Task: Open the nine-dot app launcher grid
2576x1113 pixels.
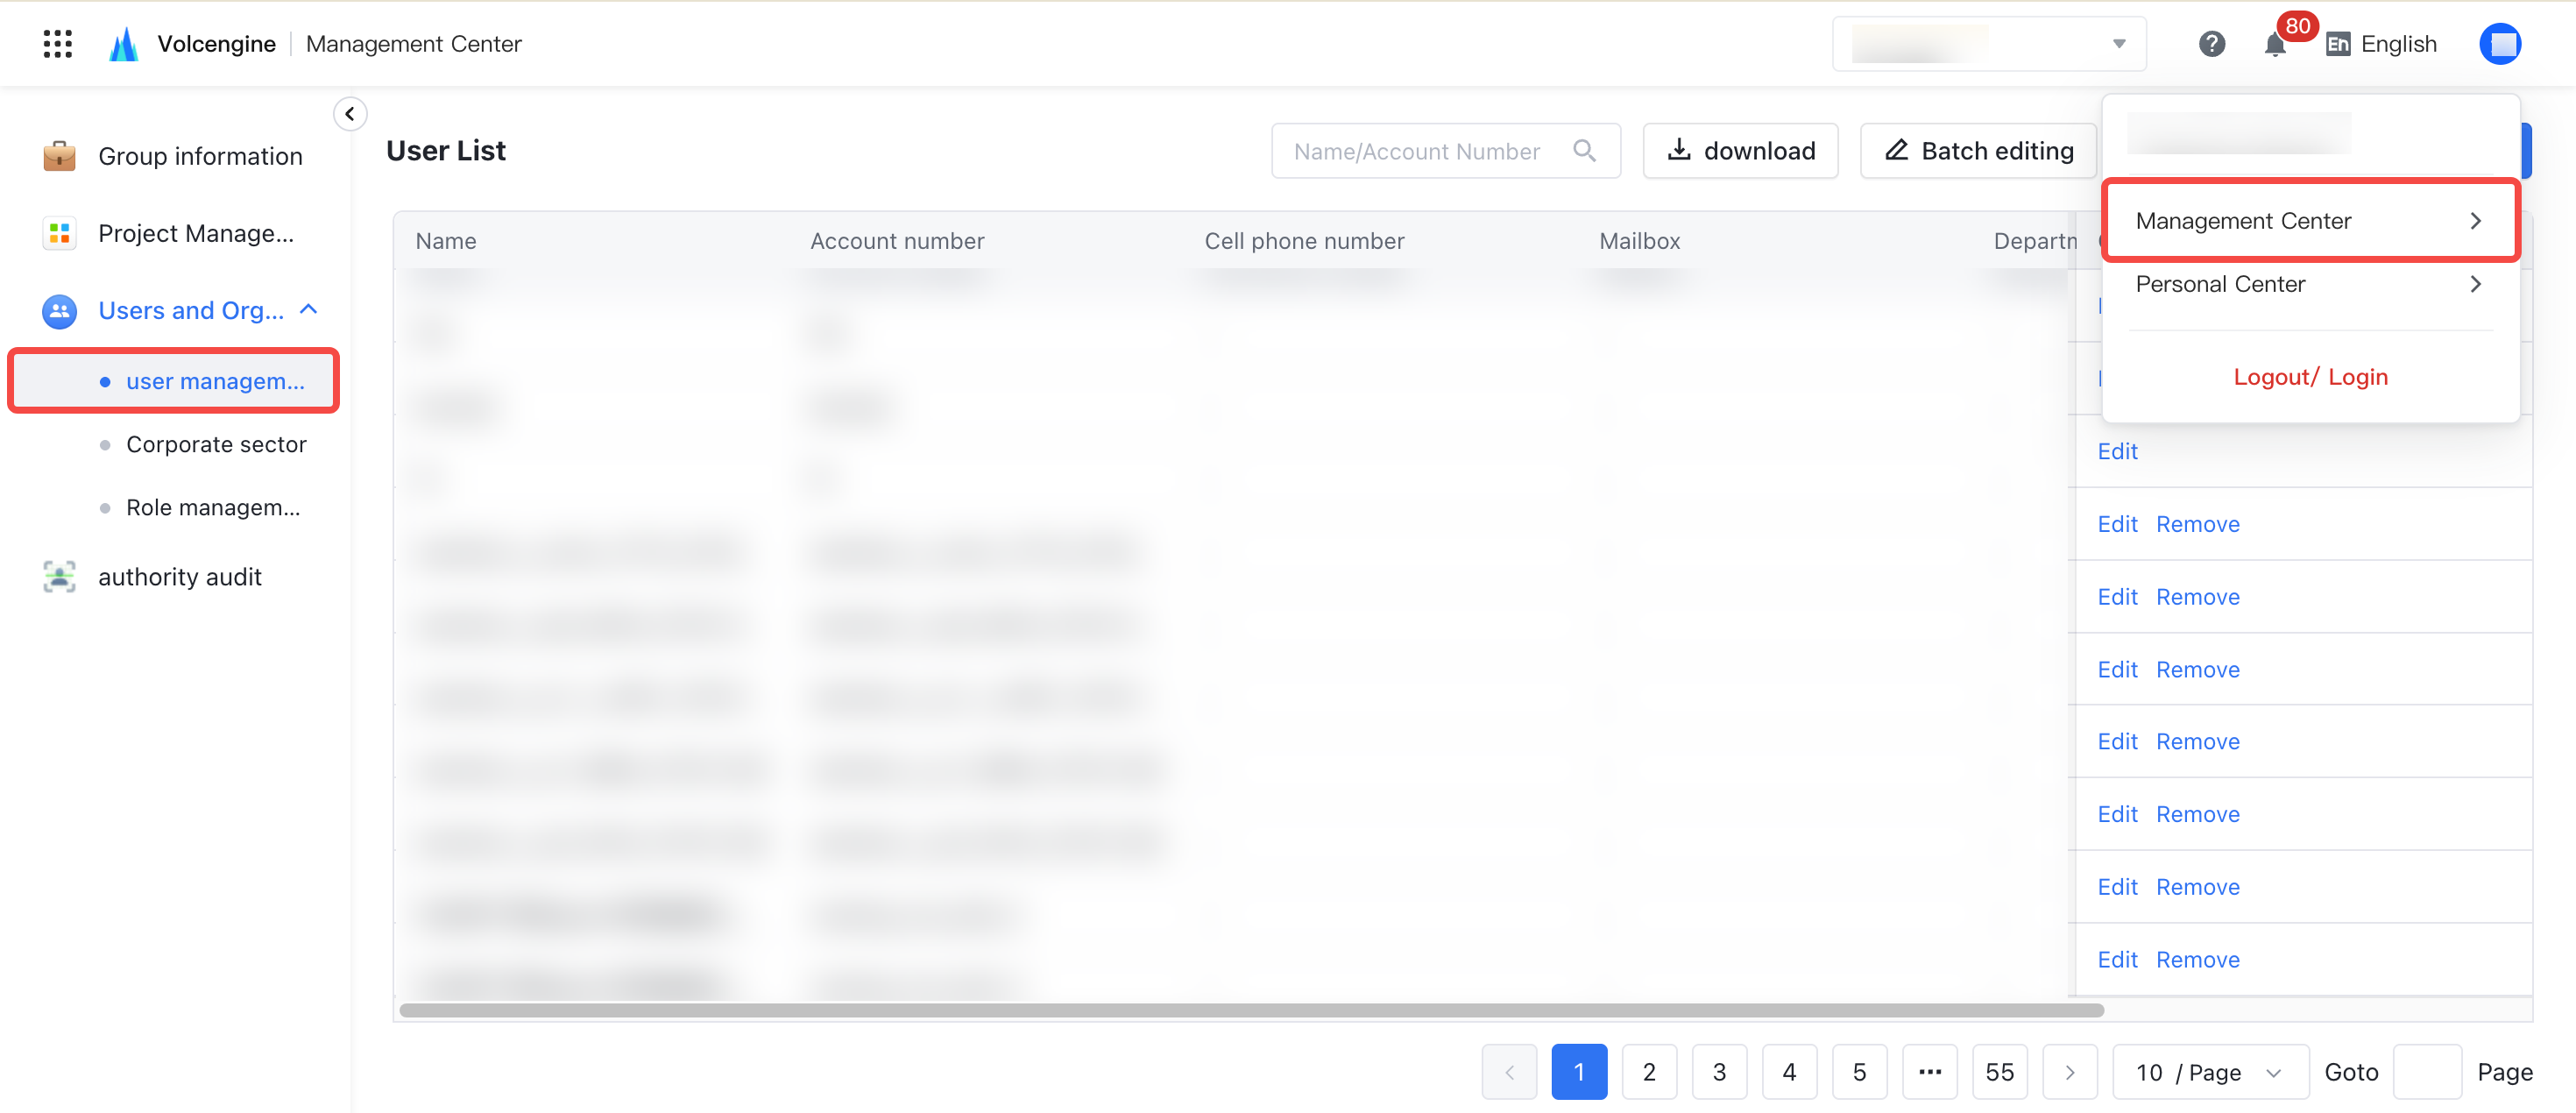Action: (x=58, y=44)
